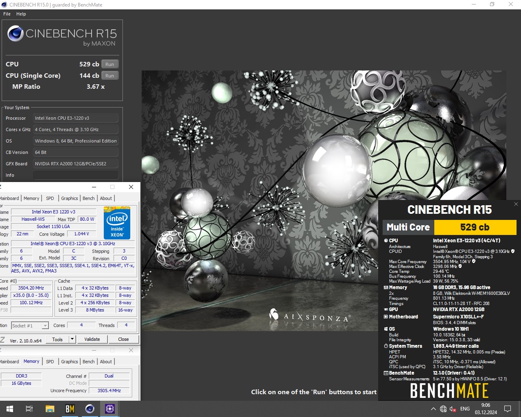Open Task View from the taskbar
This screenshot has height=417, width=521.
click(29, 409)
